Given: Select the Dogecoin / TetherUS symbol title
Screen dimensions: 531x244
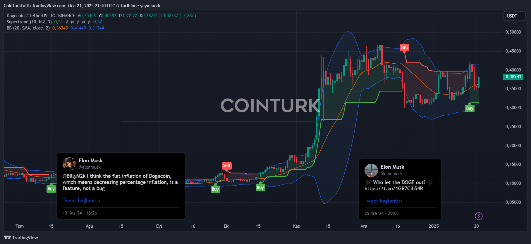Looking at the screenshot, I should 41,16.
